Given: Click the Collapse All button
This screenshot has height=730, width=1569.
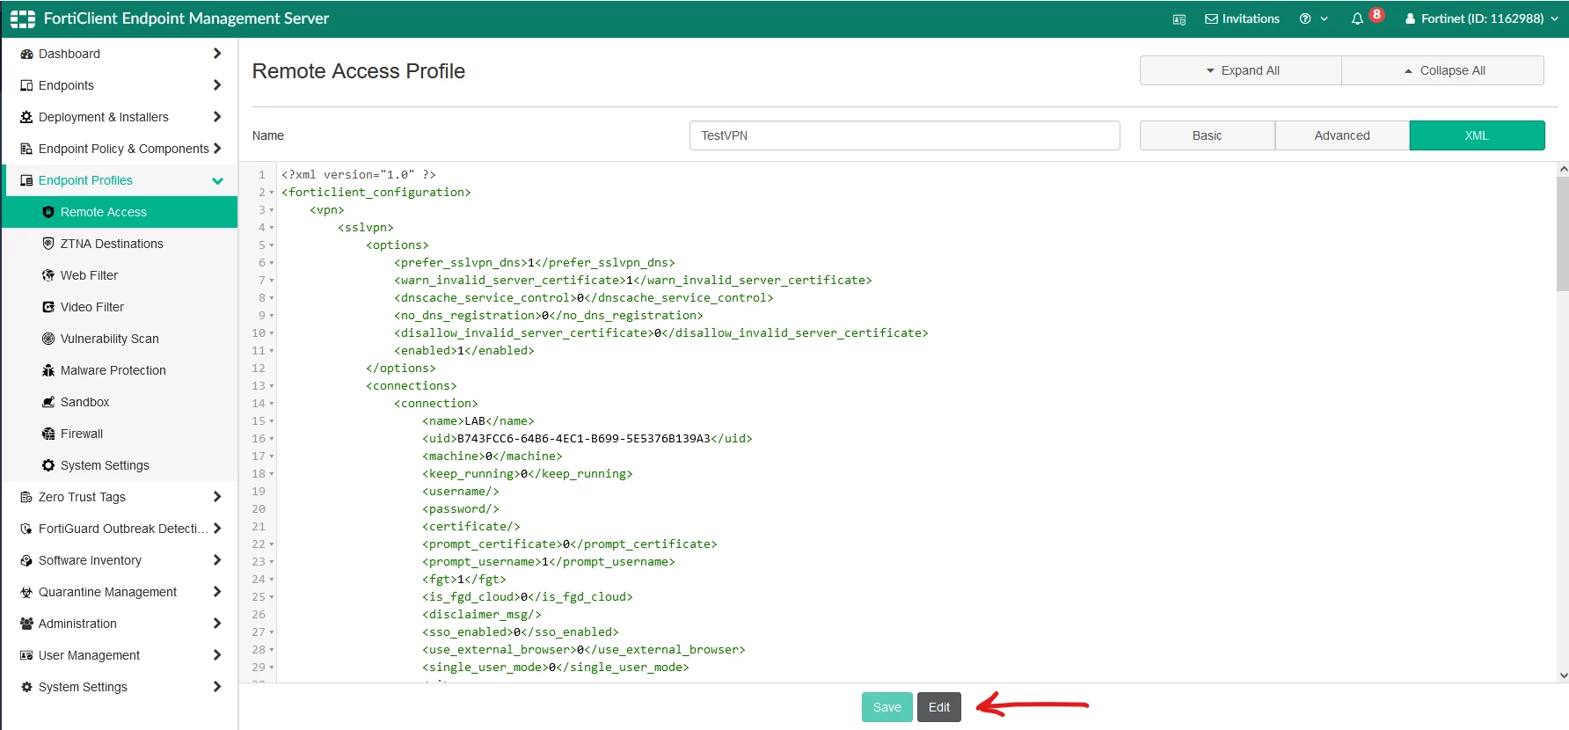Looking at the screenshot, I should click(1443, 70).
